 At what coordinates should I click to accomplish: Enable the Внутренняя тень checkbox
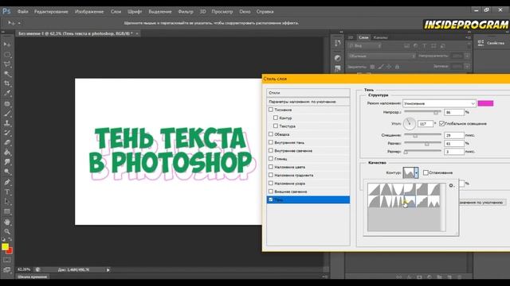point(271,142)
